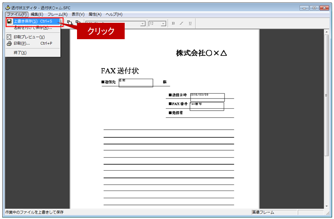Image resolution: width=334 pixels, height=219 pixels.
Task: Click the print preview magnifier icon
Action: click(x=9, y=37)
